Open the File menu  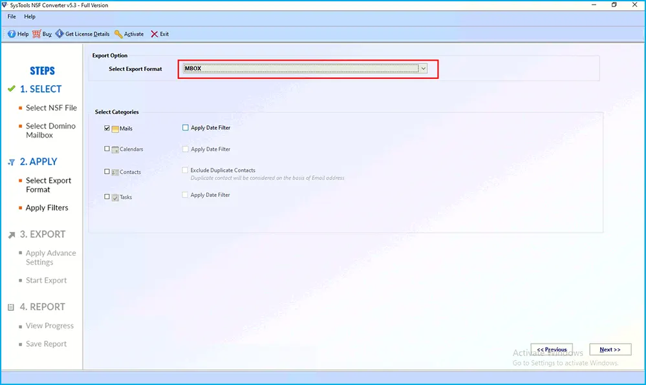[12, 16]
